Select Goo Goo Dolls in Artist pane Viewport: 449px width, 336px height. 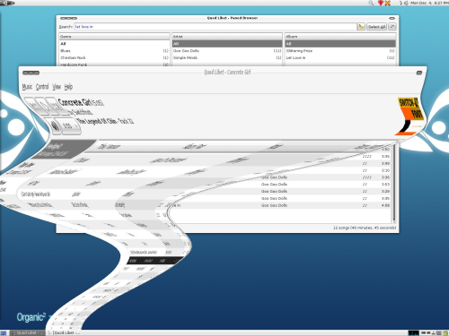point(227,51)
